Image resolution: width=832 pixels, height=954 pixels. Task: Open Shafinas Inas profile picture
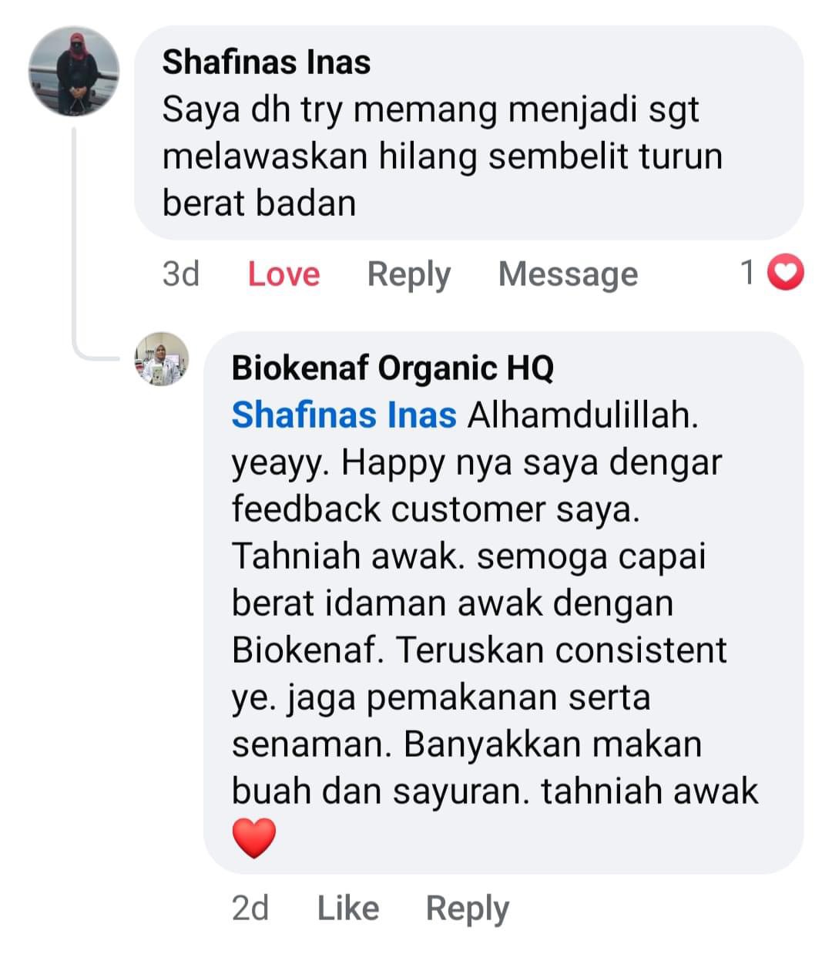74,72
